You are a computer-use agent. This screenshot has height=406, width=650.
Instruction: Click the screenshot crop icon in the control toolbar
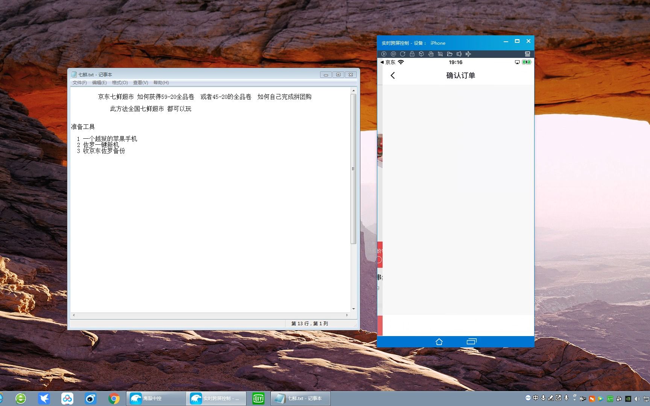coord(440,54)
